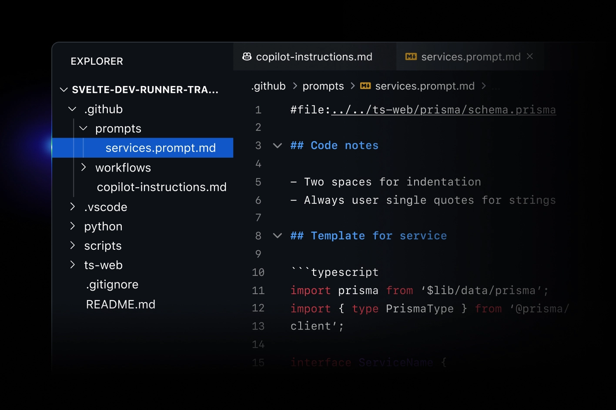Screen dimensions: 616x410
Task: Collapse the .github folder
Action: (x=72, y=109)
